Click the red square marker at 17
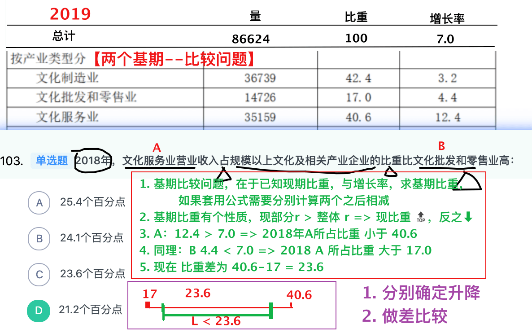Image resolution: width=532 pixels, height=333 pixels. pyautogui.click(x=148, y=306)
